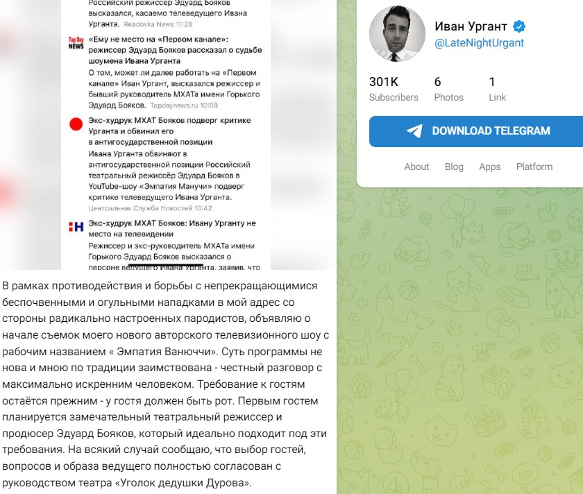This screenshot has height=494, width=583.
Task: Click the post text about «Эмпатия Ванюччи»
Action: [165, 384]
